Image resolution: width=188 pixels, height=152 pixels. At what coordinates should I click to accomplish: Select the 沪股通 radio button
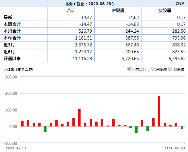point(153,69)
